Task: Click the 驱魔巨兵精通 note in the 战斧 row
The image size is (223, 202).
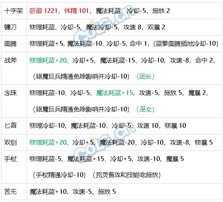Action: (x=81, y=77)
